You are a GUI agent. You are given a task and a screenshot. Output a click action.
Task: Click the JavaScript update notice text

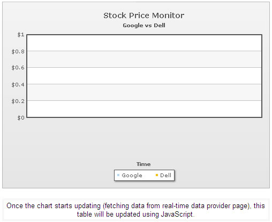135,210
